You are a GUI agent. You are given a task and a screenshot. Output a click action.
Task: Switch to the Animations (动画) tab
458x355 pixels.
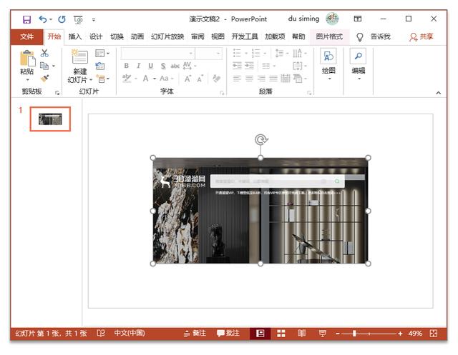(x=137, y=36)
